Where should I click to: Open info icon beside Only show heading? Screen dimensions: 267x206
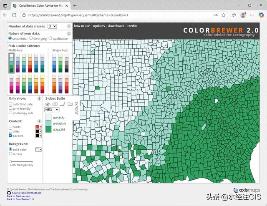pyautogui.click(x=39, y=98)
